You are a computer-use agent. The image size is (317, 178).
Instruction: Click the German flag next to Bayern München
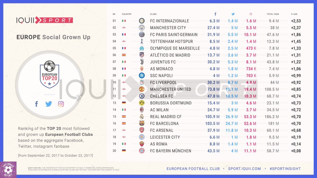click(x=124, y=151)
